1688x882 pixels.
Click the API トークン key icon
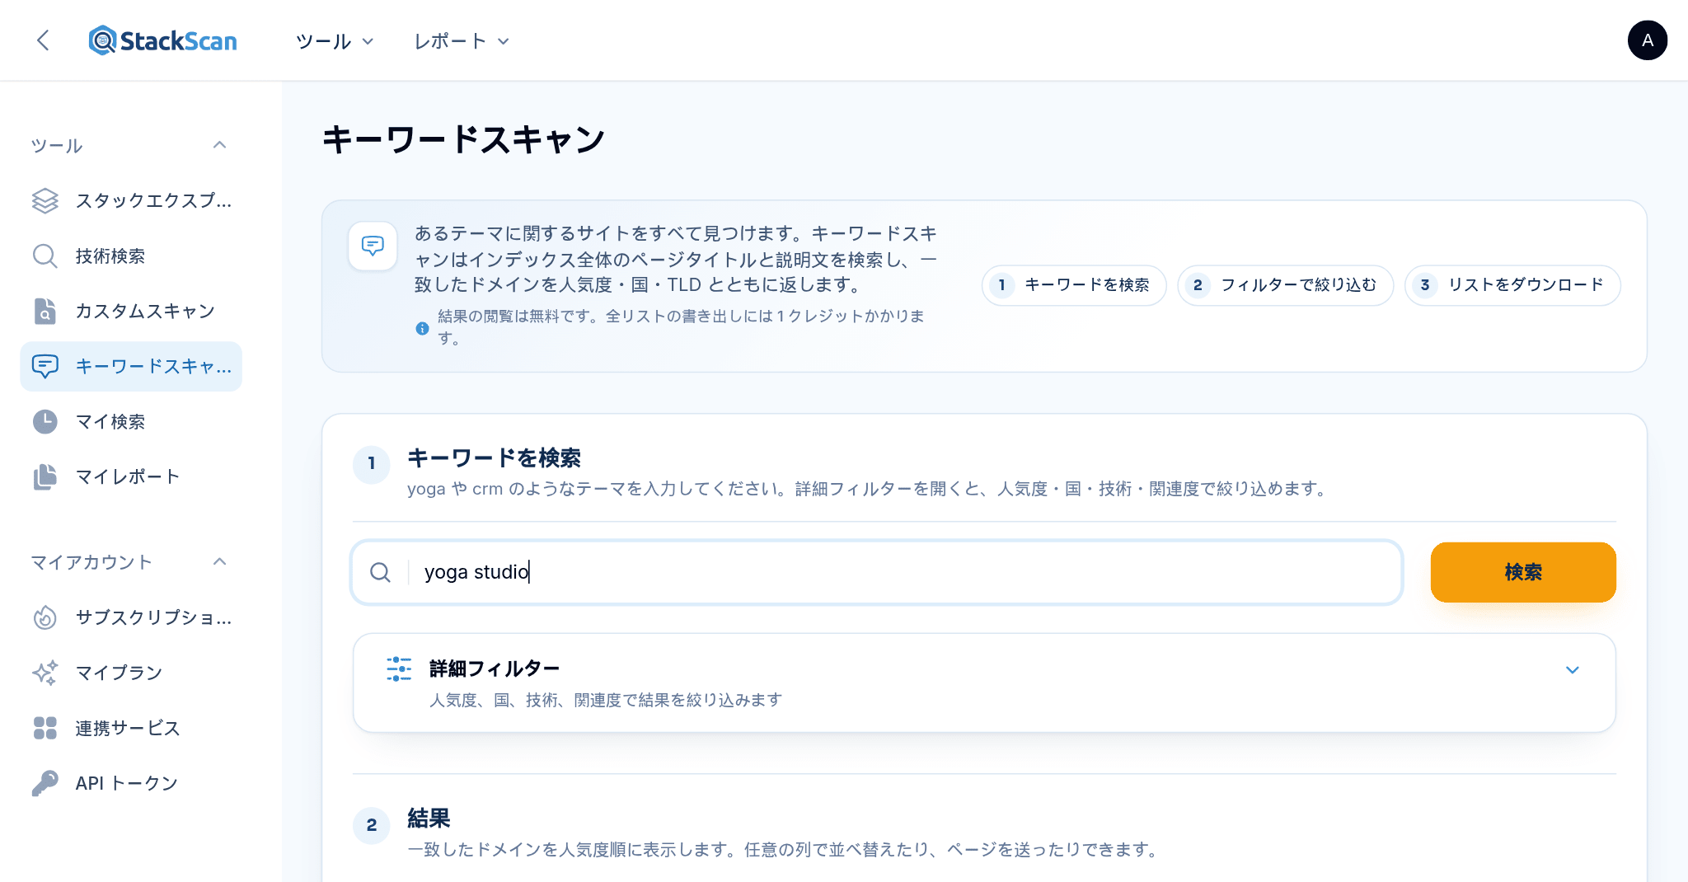tap(45, 783)
